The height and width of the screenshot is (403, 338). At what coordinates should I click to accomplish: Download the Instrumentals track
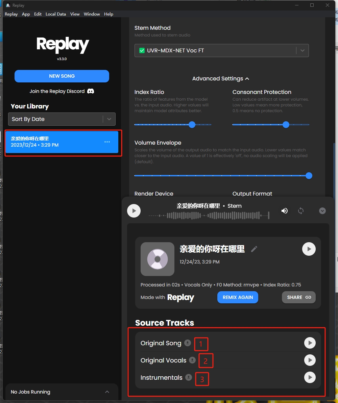(x=189, y=377)
